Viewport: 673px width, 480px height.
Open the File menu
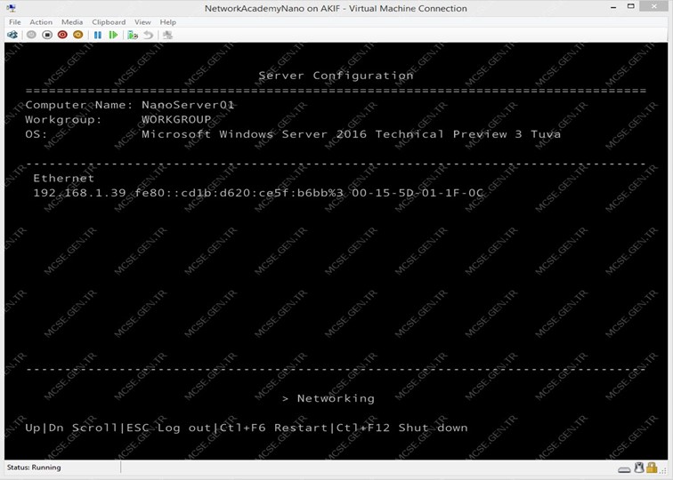(14, 22)
